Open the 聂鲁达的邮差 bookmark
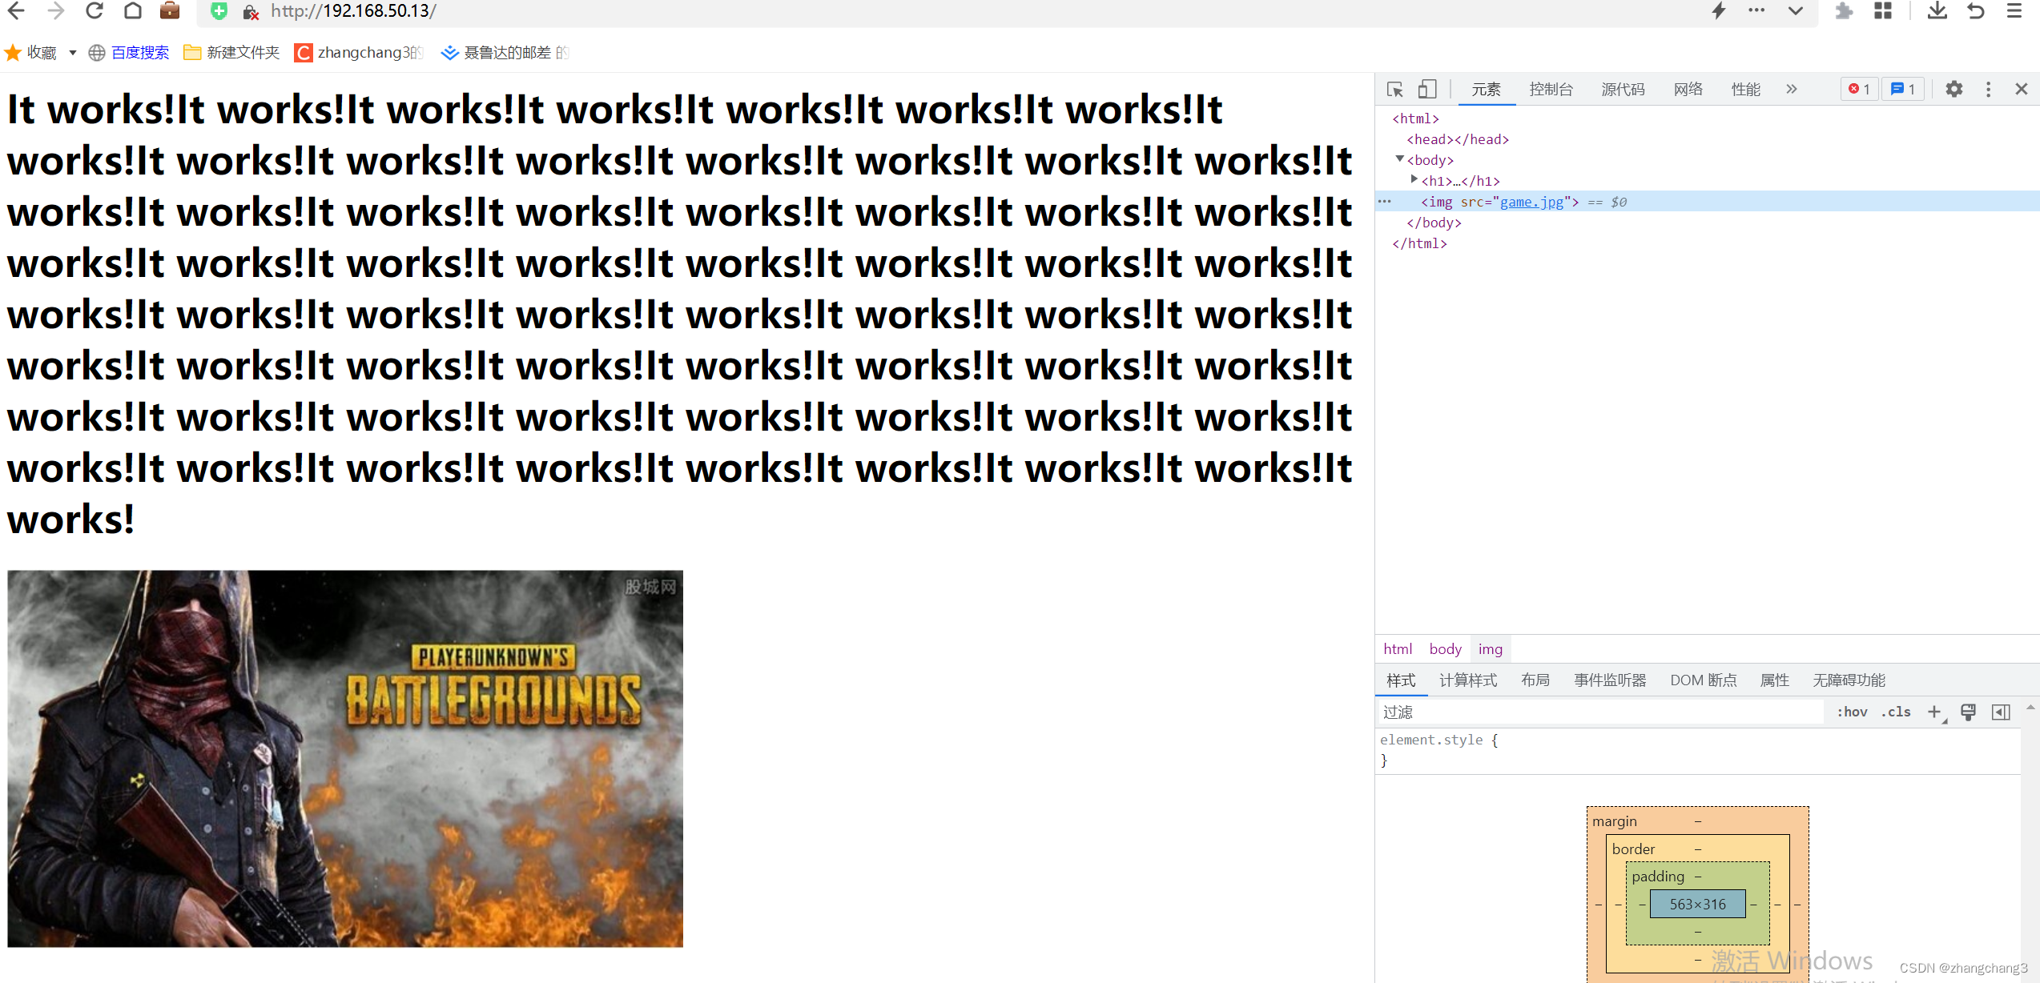This screenshot has width=2040, height=983. pyautogui.click(x=505, y=53)
